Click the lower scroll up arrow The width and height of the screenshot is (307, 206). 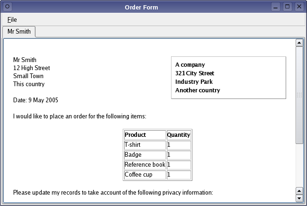tap(299, 191)
